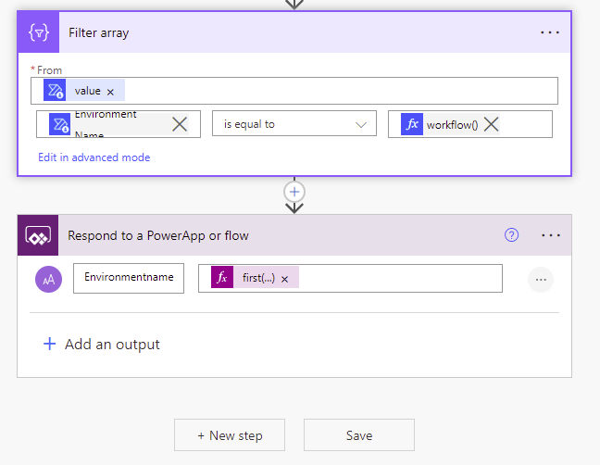Click the workflow() expression fx icon
The image size is (600, 465).
(x=412, y=124)
